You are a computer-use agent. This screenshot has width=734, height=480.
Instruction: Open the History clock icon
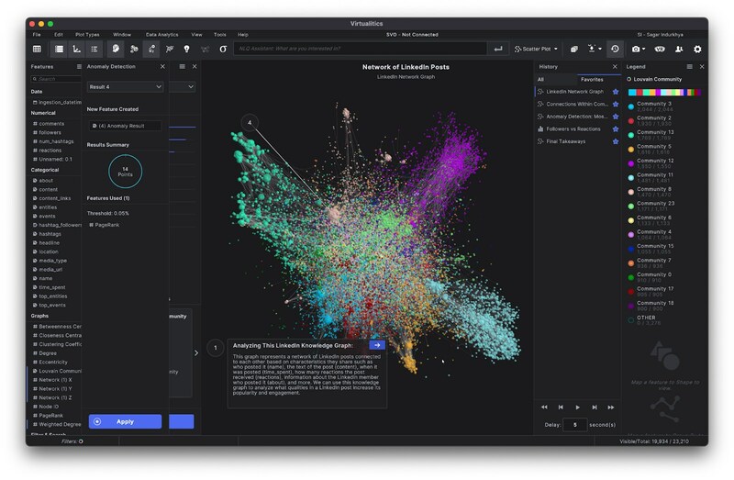(614, 49)
